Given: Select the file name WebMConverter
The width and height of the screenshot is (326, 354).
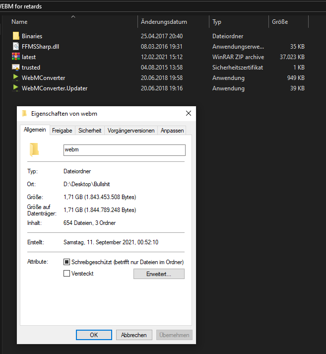Looking at the screenshot, I should click(x=43, y=78).
